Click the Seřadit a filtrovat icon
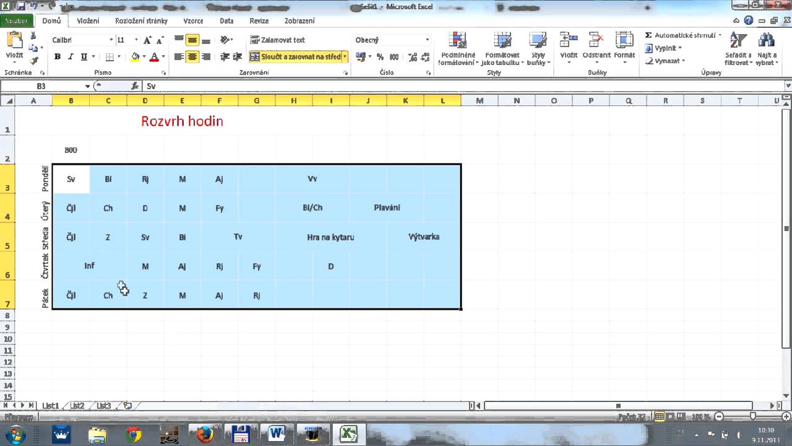Viewport: 792px width, 446px height. pyautogui.click(x=738, y=40)
